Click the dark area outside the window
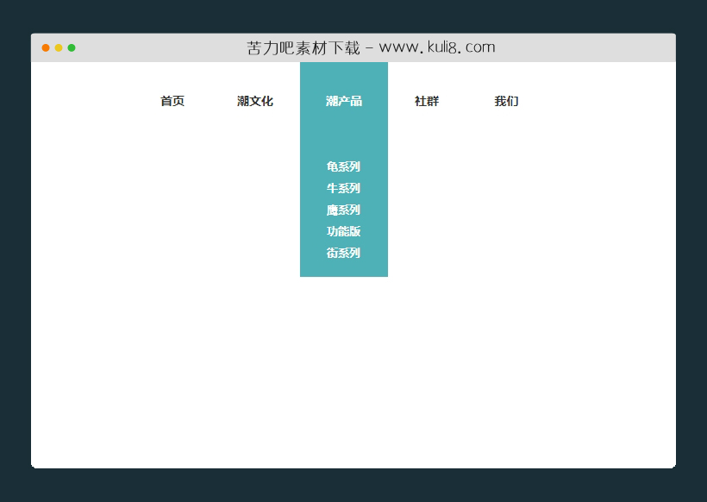Image resolution: width=707 pixels, height=502 pixels. (353, 487)
